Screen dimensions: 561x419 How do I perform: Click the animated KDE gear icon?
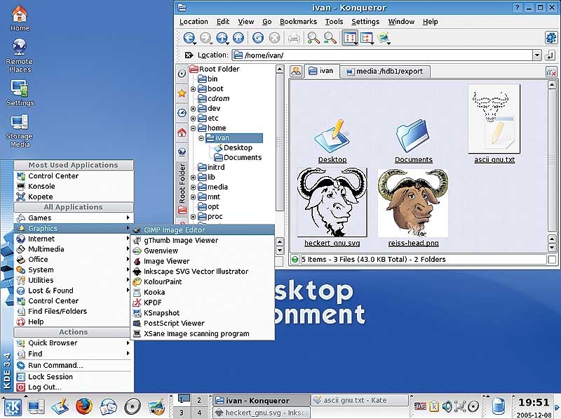click(x=551, y=38)
